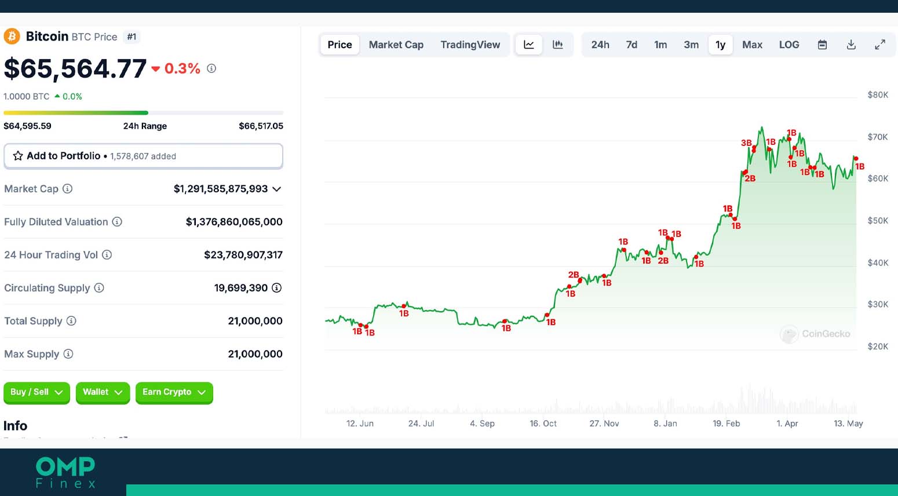The width and height of the screenshot is (898, 496).
Task: Show Max Supply info icon
Action: click(x=68, y=354)
